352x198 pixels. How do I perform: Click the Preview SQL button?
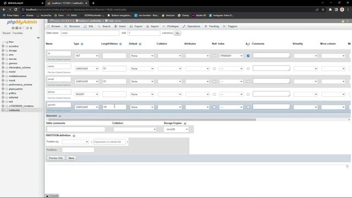[x=56, y=158]
